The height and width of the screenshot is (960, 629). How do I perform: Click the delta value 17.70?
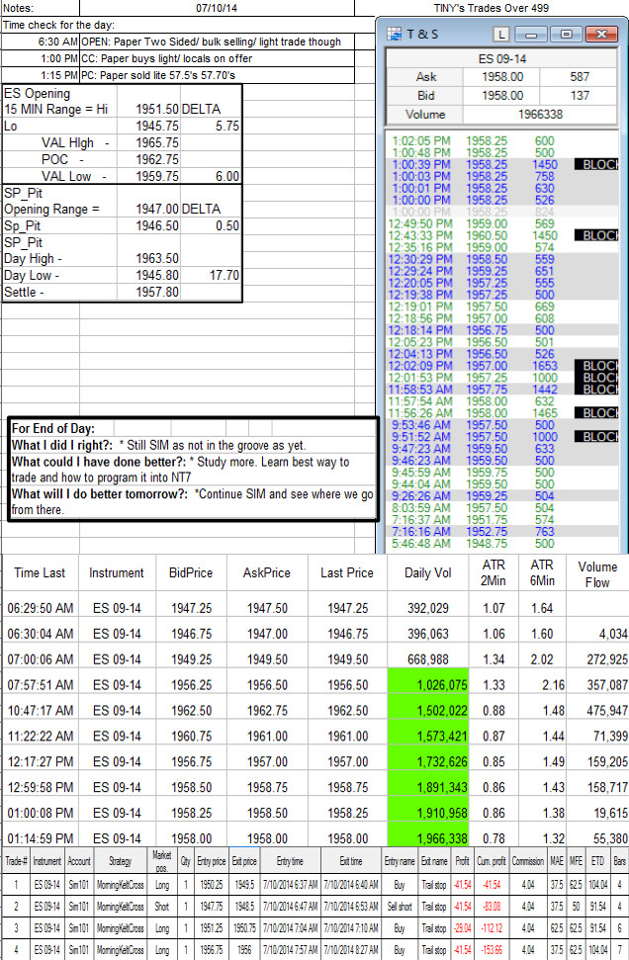tap(225, 276)
